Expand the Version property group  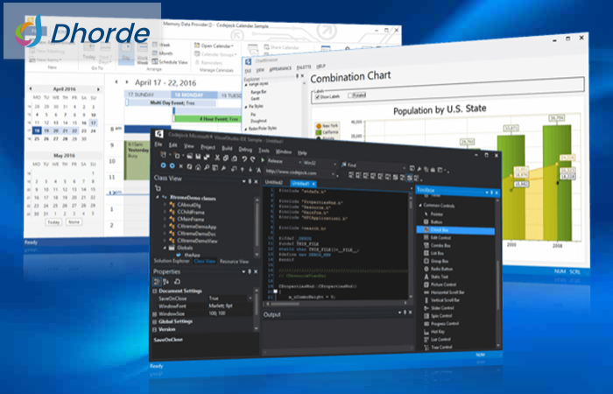click(x=155, y=329)
